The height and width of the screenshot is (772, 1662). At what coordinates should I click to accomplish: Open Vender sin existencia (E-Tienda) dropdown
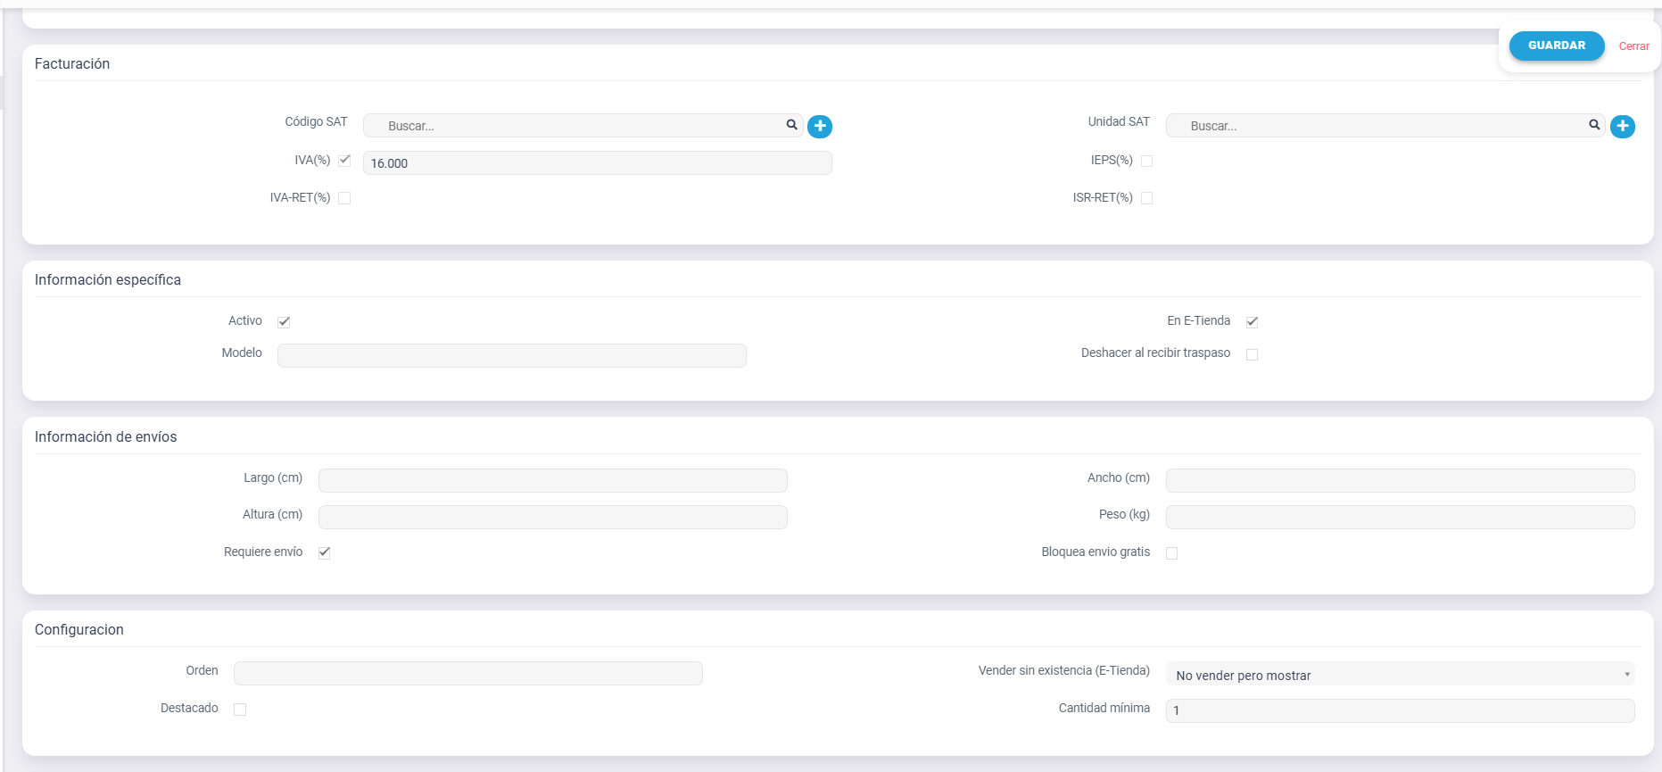click(1400, 675)
